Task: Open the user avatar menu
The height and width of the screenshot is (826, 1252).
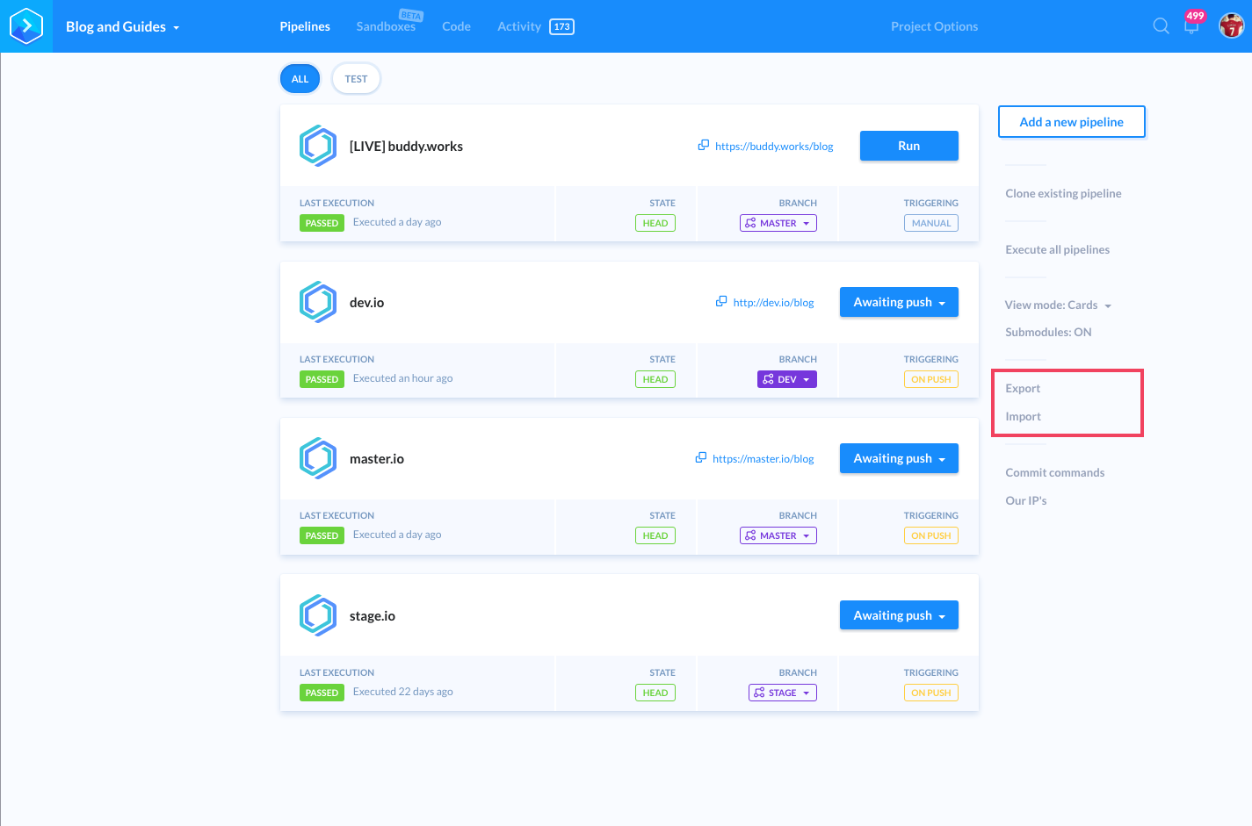Action: (1231, 26)
